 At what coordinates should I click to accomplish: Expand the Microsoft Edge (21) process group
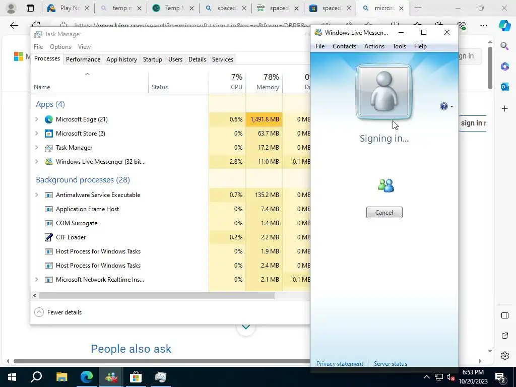(x=36, y=119)
